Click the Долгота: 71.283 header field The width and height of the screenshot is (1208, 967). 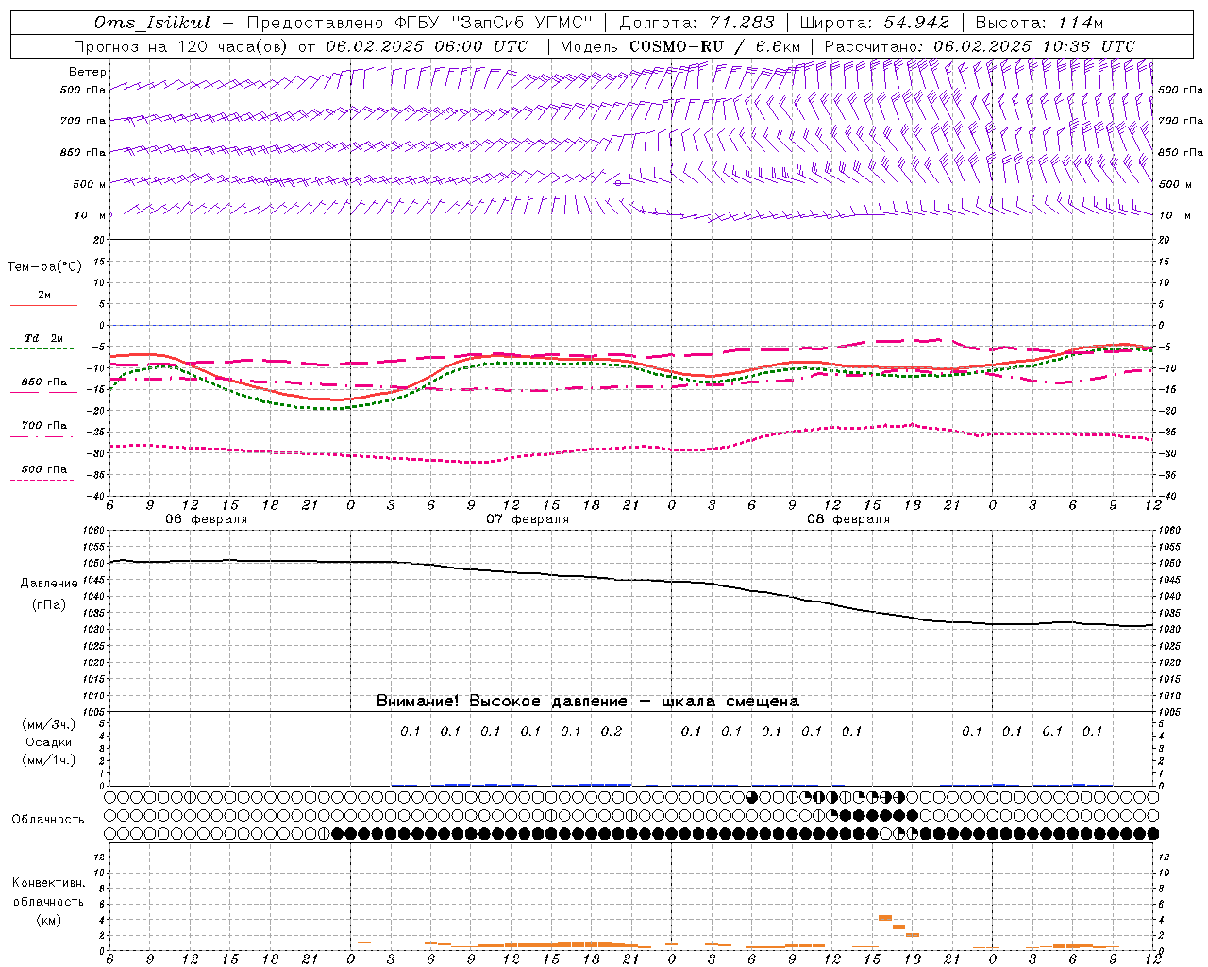696,23
